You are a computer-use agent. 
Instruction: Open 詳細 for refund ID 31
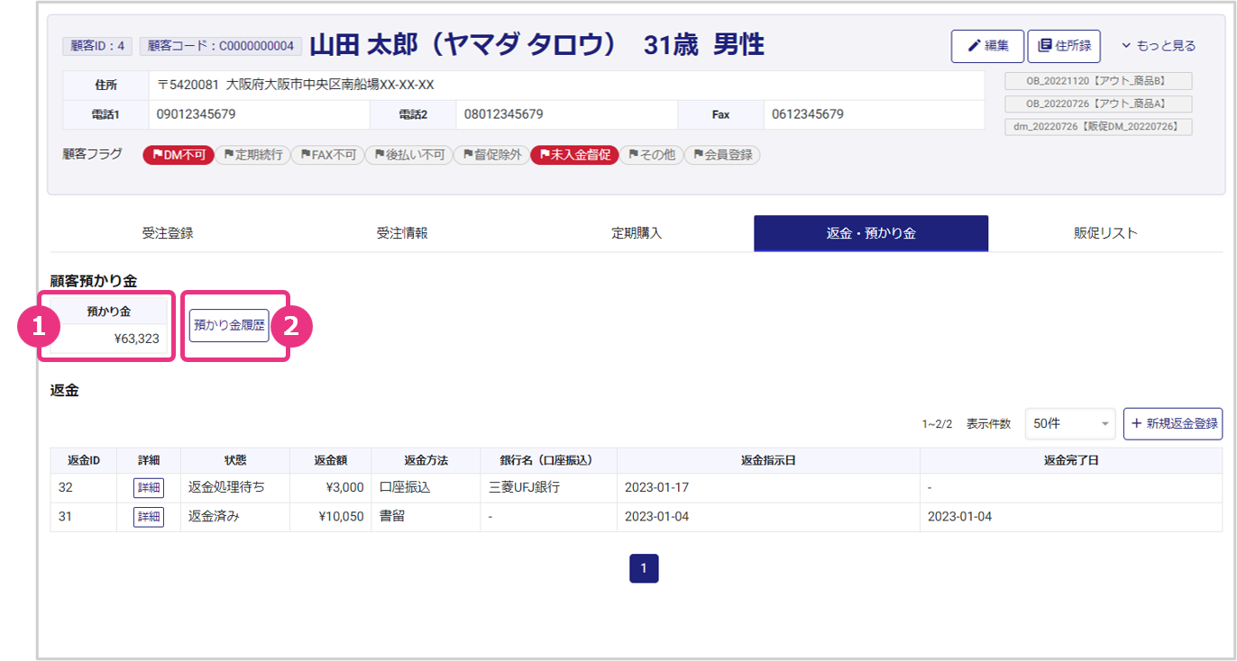click(149, 517)
